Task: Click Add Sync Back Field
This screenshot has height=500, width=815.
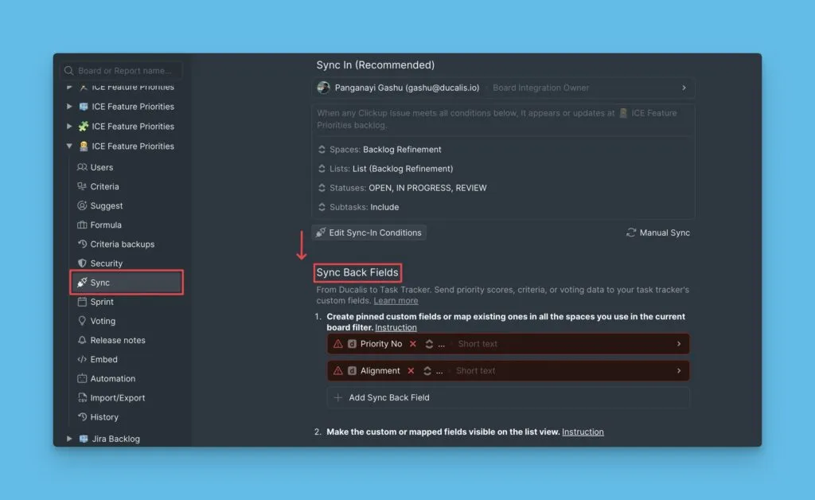Action: (388, 397)
